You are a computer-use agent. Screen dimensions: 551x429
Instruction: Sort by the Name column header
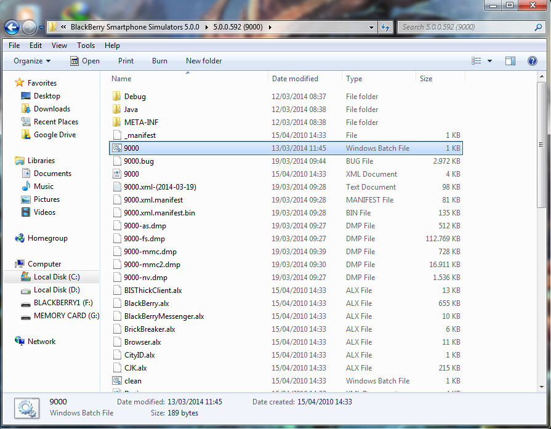coord(121,79)
